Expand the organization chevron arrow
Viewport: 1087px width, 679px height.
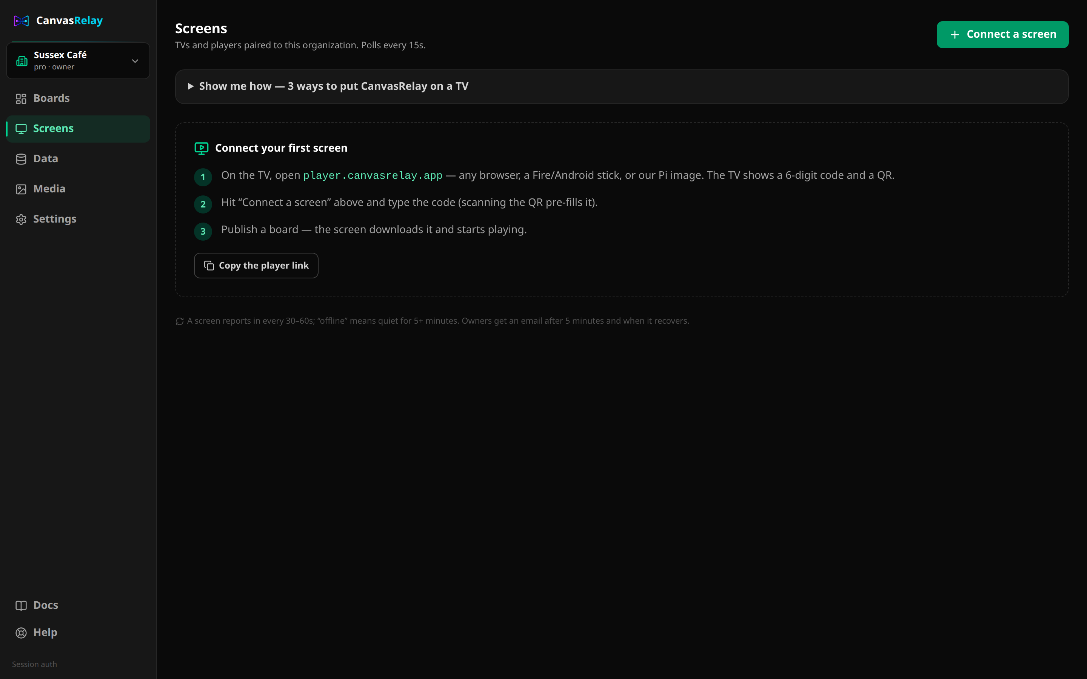[x=135, y=61]
